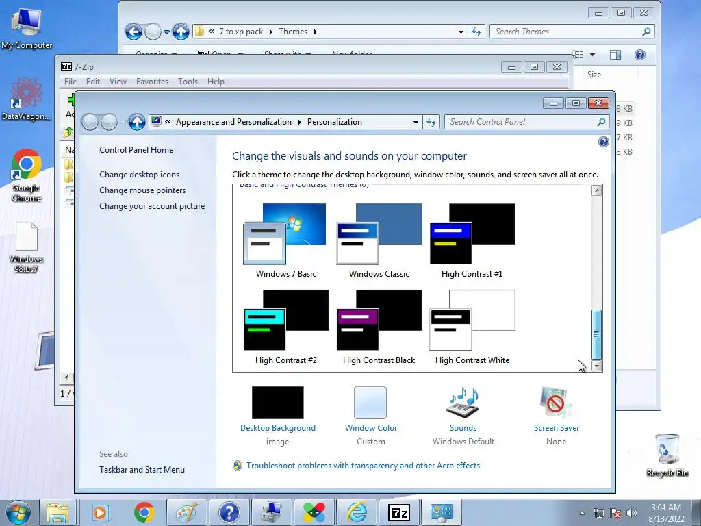The image size is (701, 526).
Task: Open Change desktop icons link
Action: click(x=140, y=175)
